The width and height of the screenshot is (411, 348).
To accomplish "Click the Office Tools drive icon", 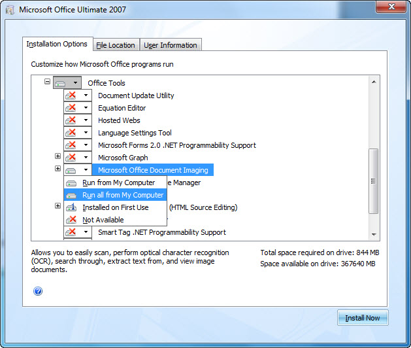I will 60,84.
